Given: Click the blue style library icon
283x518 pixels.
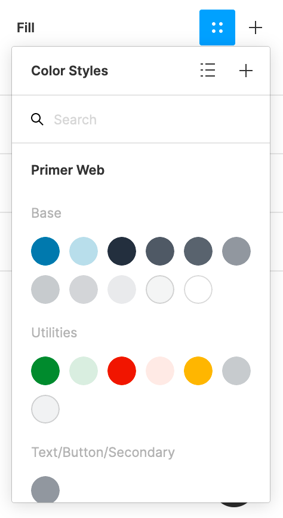Looking at the screenshot, I should click(x=217, y=28).
